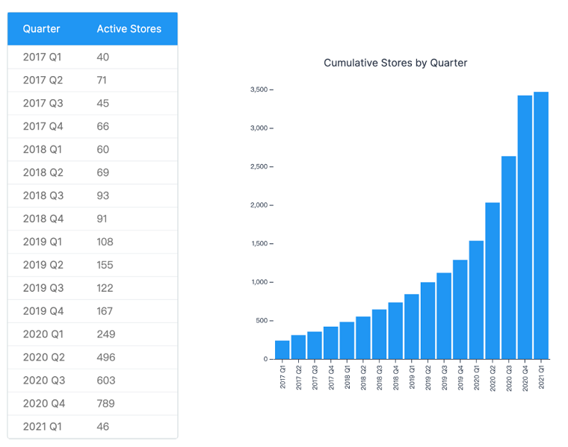Click the 2018 Q1 x-axis label
568x447 pixels.
tap(347, 377)
